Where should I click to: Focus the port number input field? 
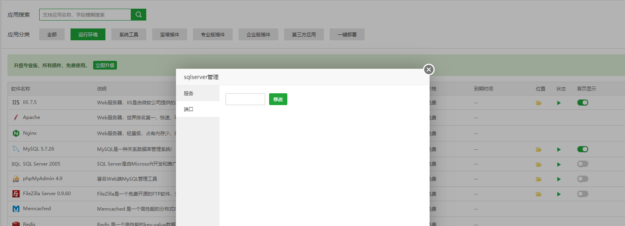tap(245, 99)
